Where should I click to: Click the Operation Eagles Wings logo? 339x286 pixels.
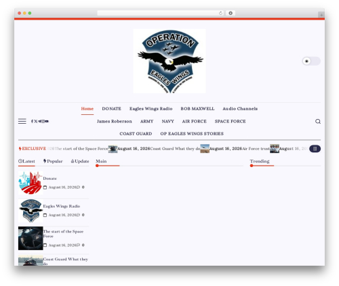pos(169,61)
